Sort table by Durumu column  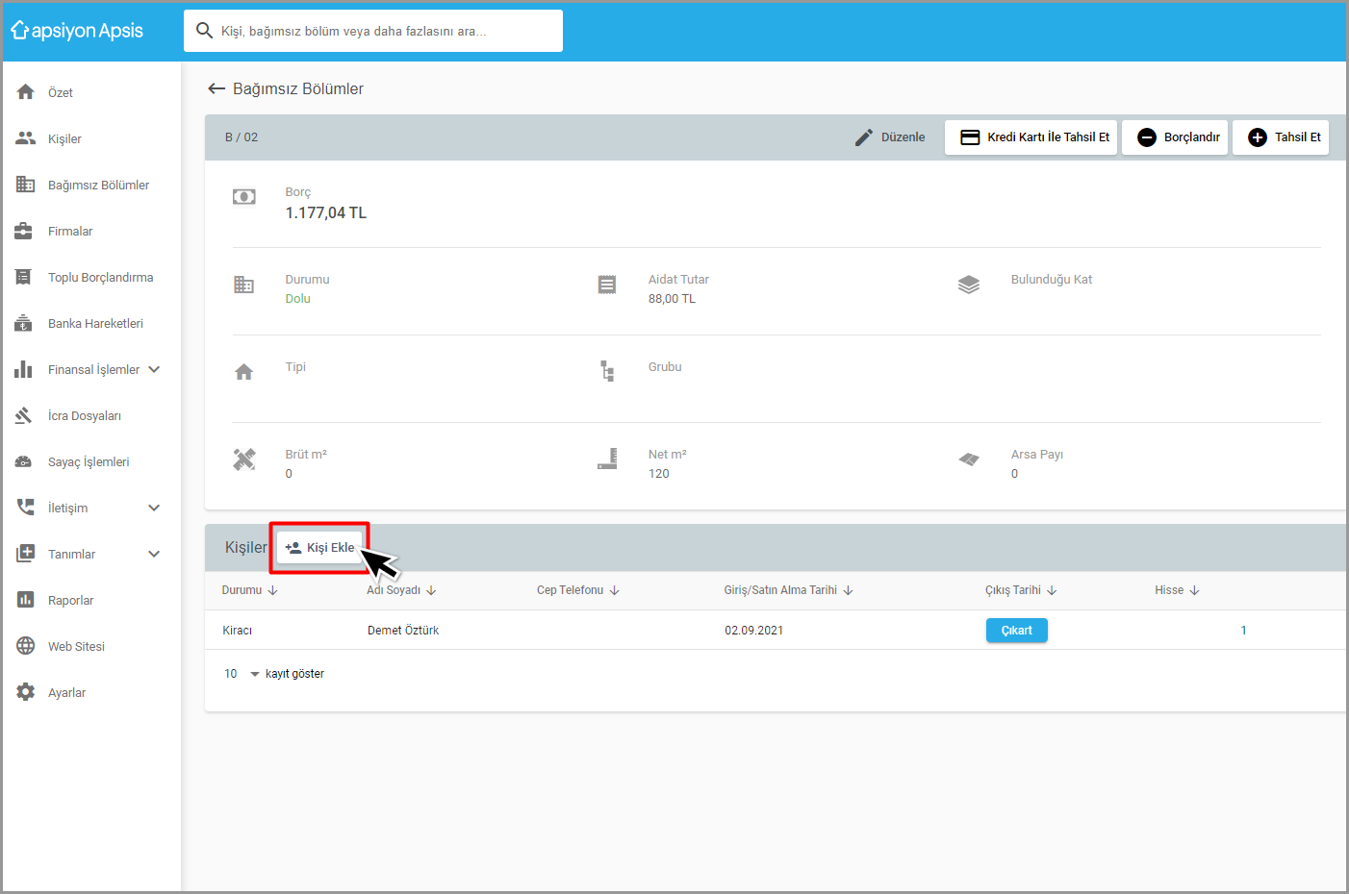point(250,590)
